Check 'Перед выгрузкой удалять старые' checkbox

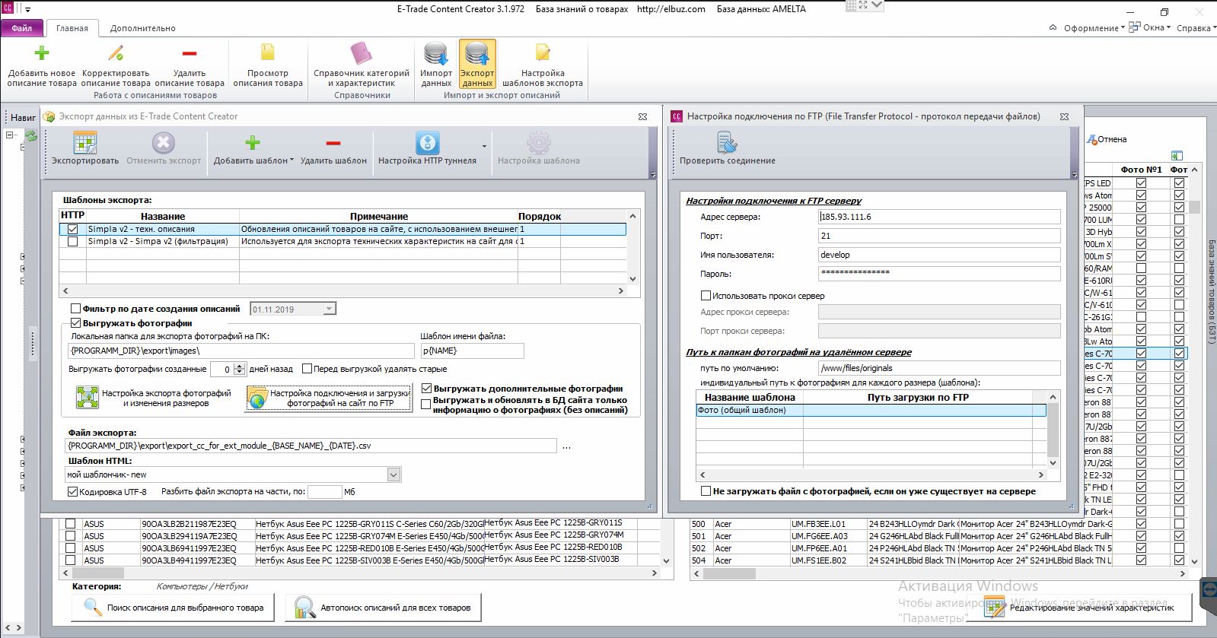[307, 369]
